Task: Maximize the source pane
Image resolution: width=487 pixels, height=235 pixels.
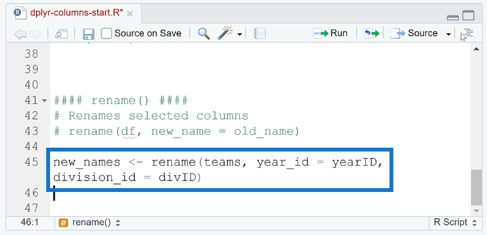Action: (468, 15)
